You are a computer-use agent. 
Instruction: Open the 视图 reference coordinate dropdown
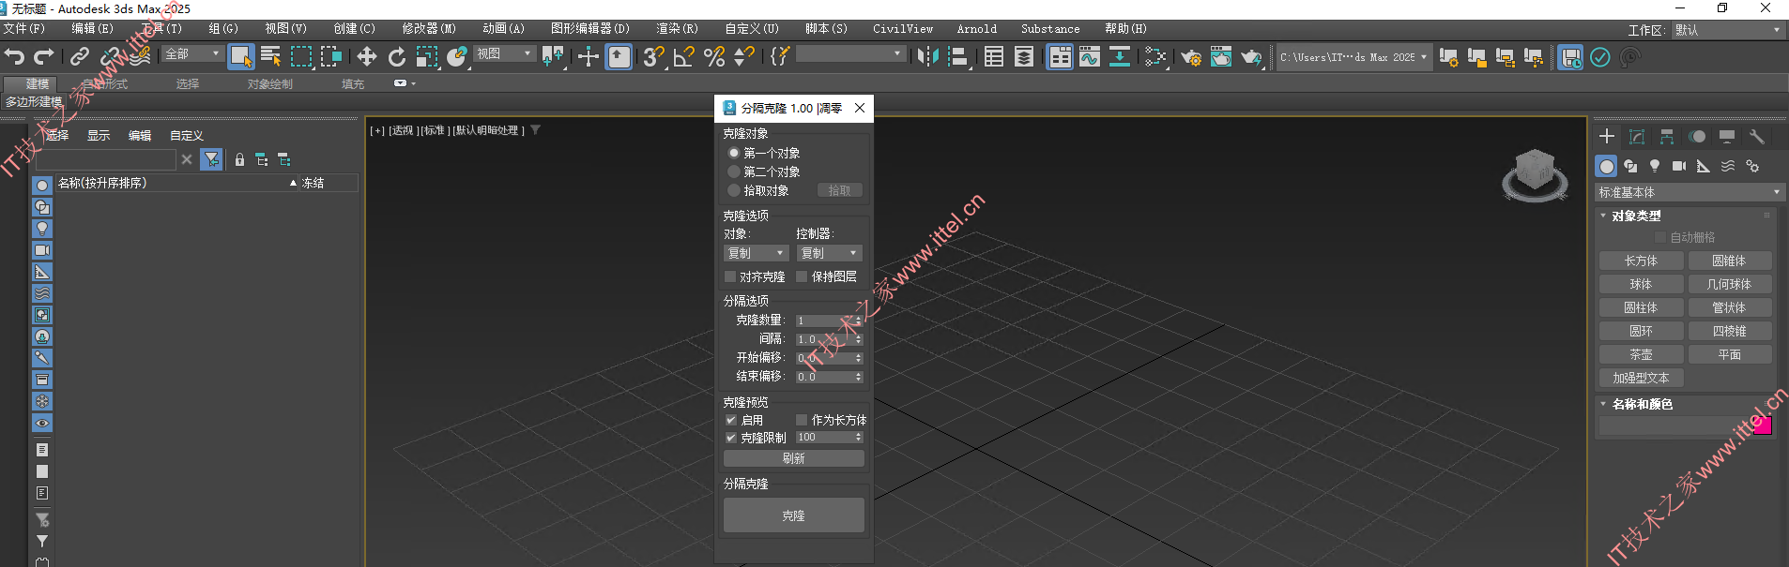504,54
